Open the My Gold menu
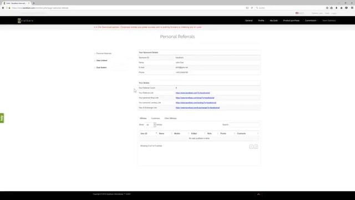Image resolution: width=355 pixels, height=200 pixels. pos(273,21)
